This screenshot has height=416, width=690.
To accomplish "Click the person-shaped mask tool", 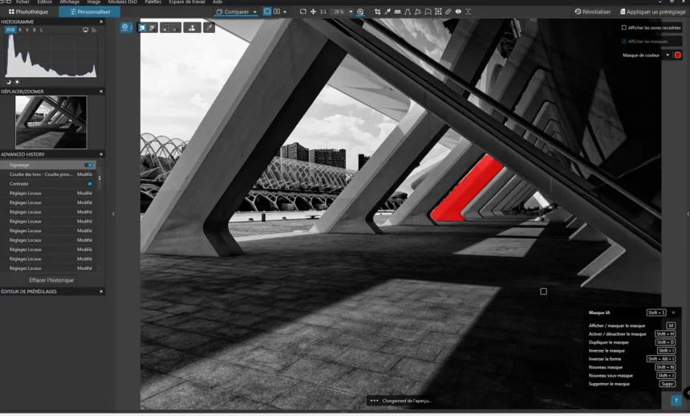I will click(x=192, y=28).
